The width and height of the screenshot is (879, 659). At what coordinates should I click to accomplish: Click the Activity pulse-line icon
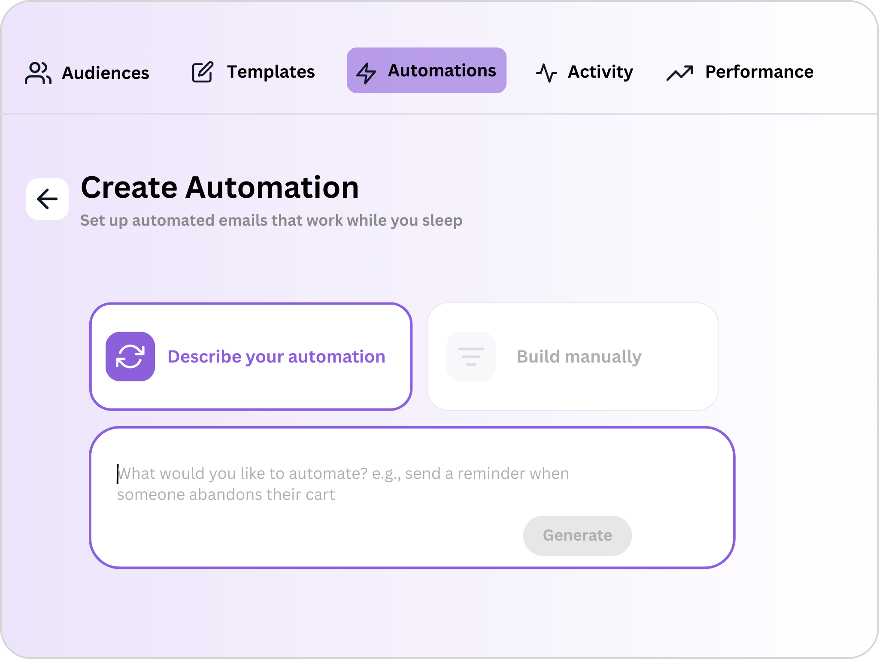click(x=546, y=73)
